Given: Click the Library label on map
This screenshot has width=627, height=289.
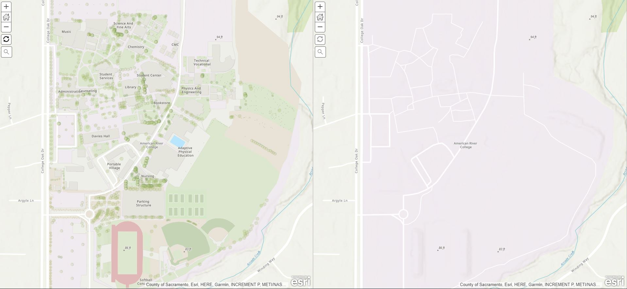Looking at the screenshot, I should pyautogui.click(x=130, y=87).
